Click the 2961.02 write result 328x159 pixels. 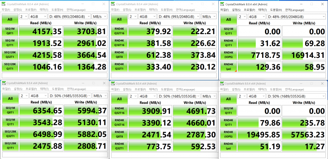pos(85,43)
